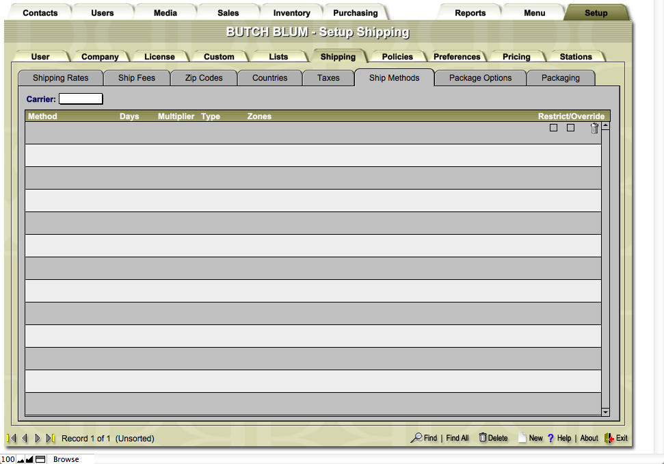Switch to the Package Options tab
This screenshot has width=664, height=464.
coord(480,78)
